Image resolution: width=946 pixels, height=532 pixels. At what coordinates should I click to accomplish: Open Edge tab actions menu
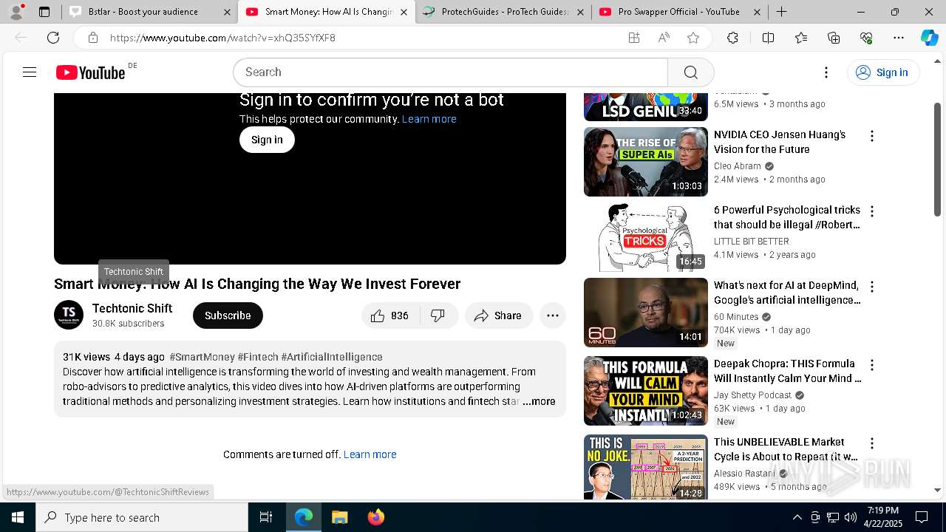click(x=44, y=12)
